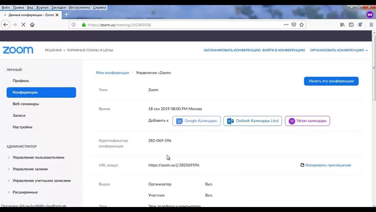
Task: Click the private browsing mask icon
Action: coord(370,14)
